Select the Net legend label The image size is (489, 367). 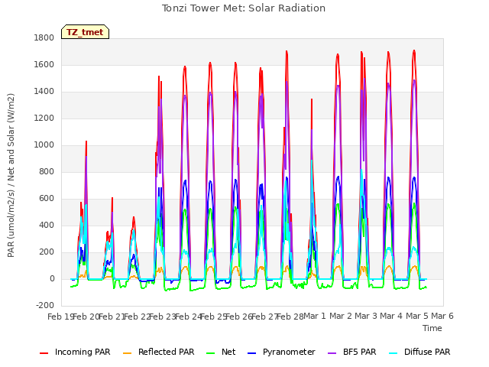click(228, 352)
